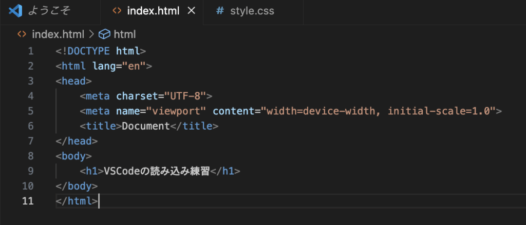The image size is (526, 225).
Task: Open the ようこそ welcome tab
Action: 50,11
